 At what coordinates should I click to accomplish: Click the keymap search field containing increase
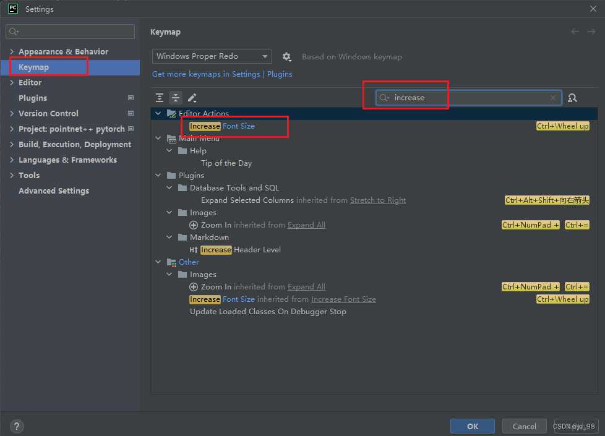[x=468, y=98]
